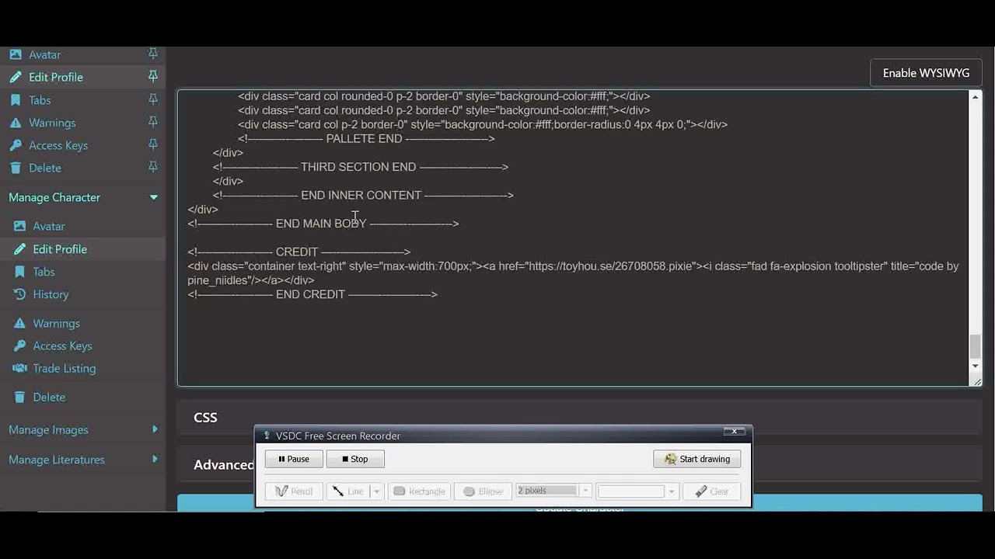Click the Clear drawing button
The width and height of the screenshot is (995, 559).
click(712, 491)
